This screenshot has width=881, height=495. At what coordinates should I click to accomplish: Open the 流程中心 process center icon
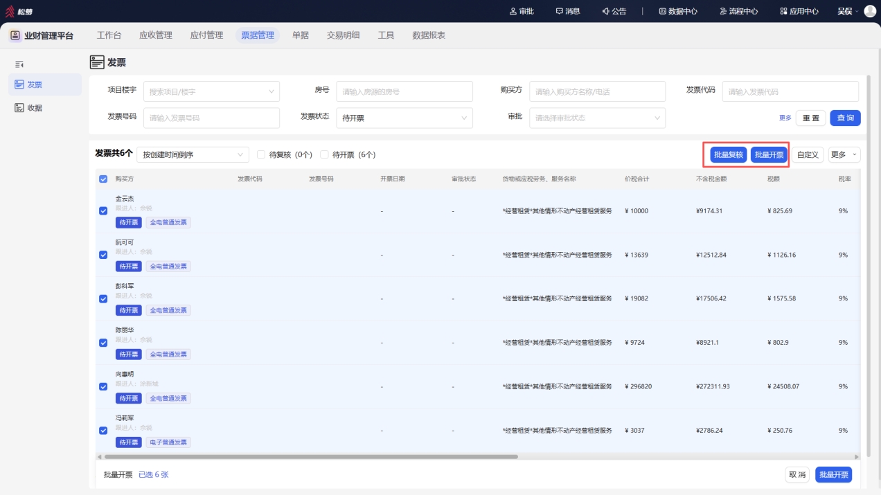pos(723,11)
